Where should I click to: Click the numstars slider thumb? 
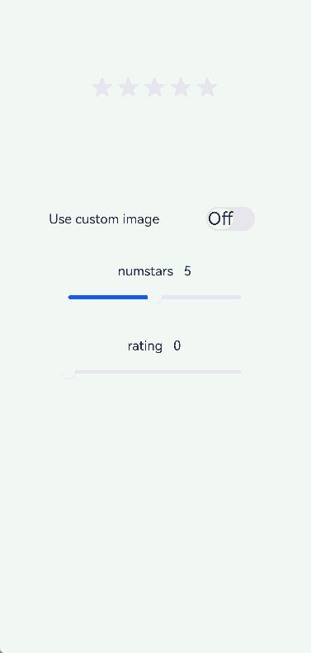(154, 297)
